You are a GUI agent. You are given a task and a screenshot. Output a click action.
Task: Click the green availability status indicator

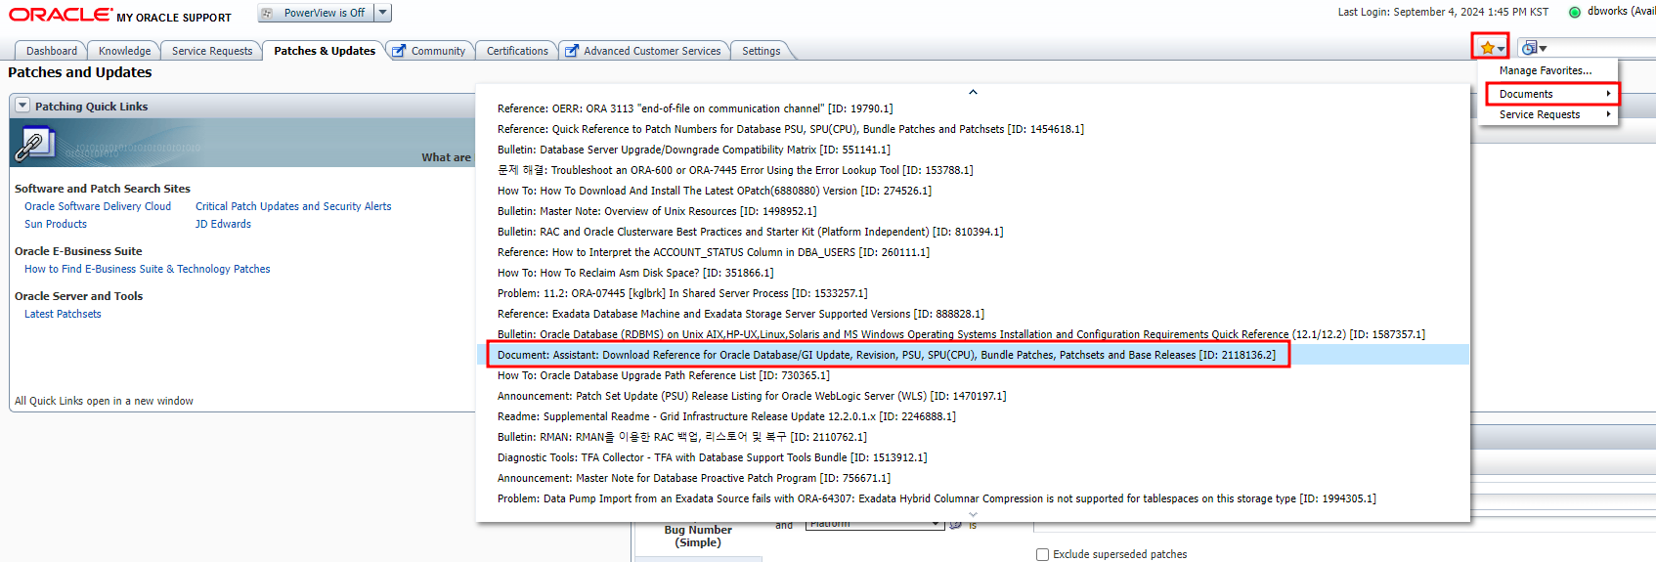pyautogui.click(x=1575, y=13)
